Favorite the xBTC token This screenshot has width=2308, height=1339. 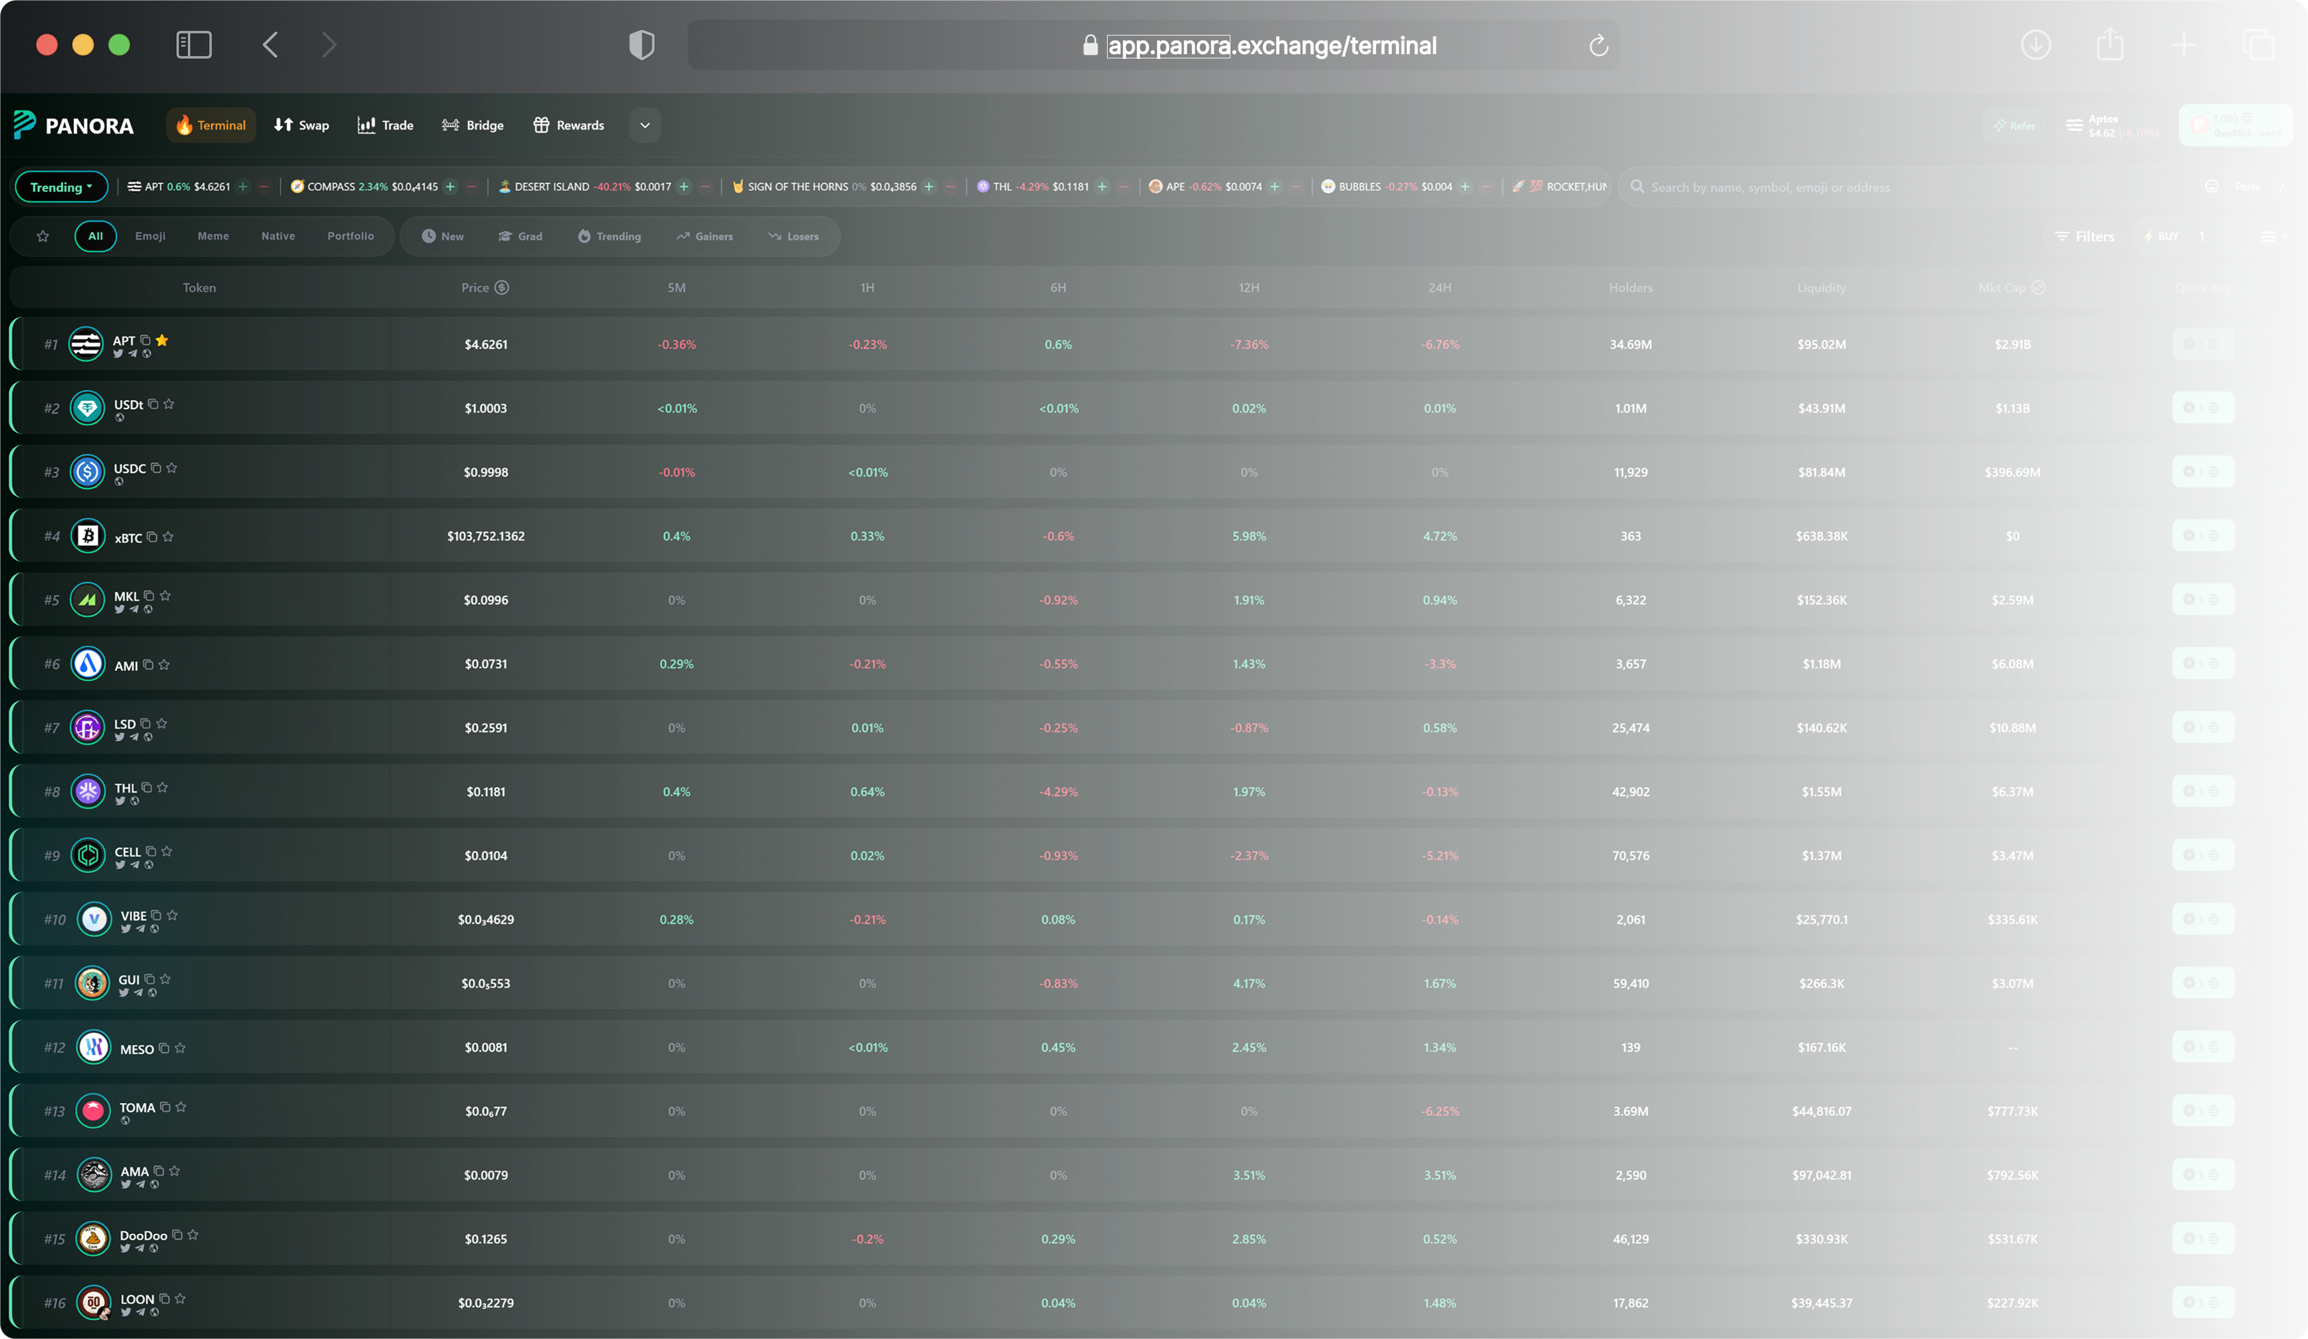[167, 537]
